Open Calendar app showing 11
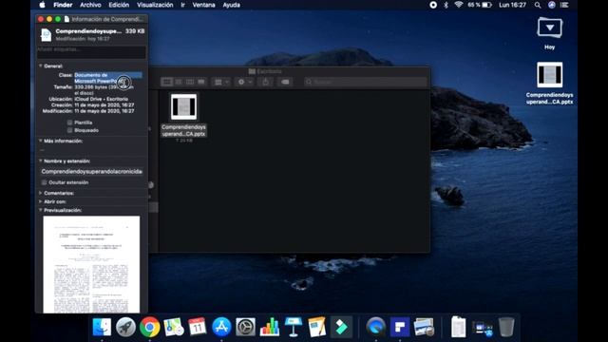The width and height of the screenshot is (608, 342). pos(198,327)
